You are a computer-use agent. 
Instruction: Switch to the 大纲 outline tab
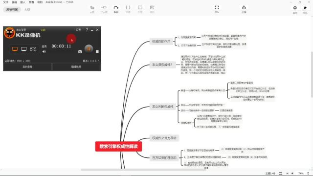27,10
